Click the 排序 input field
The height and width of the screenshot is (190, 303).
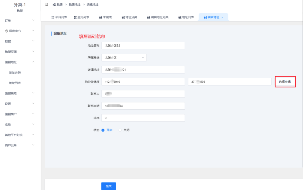tap(143, 118)
